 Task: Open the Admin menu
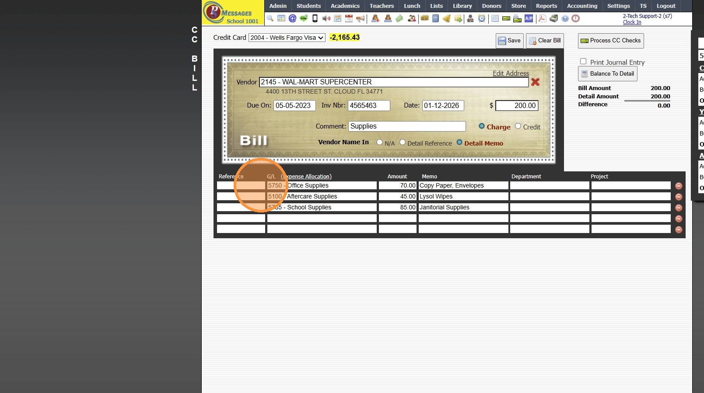coord(278,6)
